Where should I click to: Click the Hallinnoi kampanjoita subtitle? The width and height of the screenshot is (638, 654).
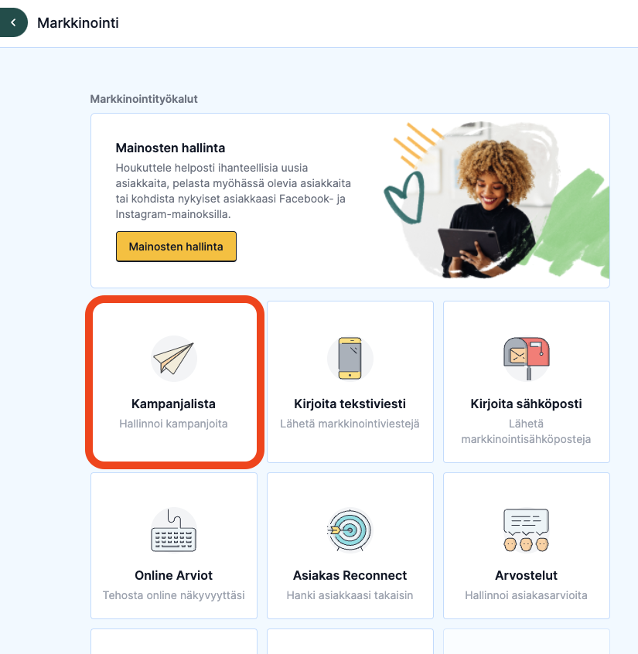pyautogui.click(x=173, y=424)
